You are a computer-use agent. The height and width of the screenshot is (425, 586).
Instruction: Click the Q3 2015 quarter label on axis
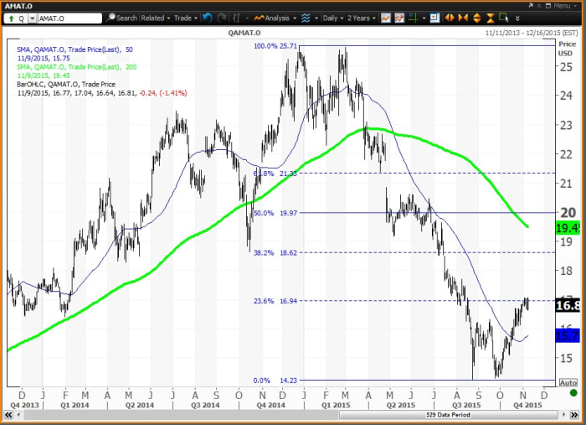tap(466, 405)
